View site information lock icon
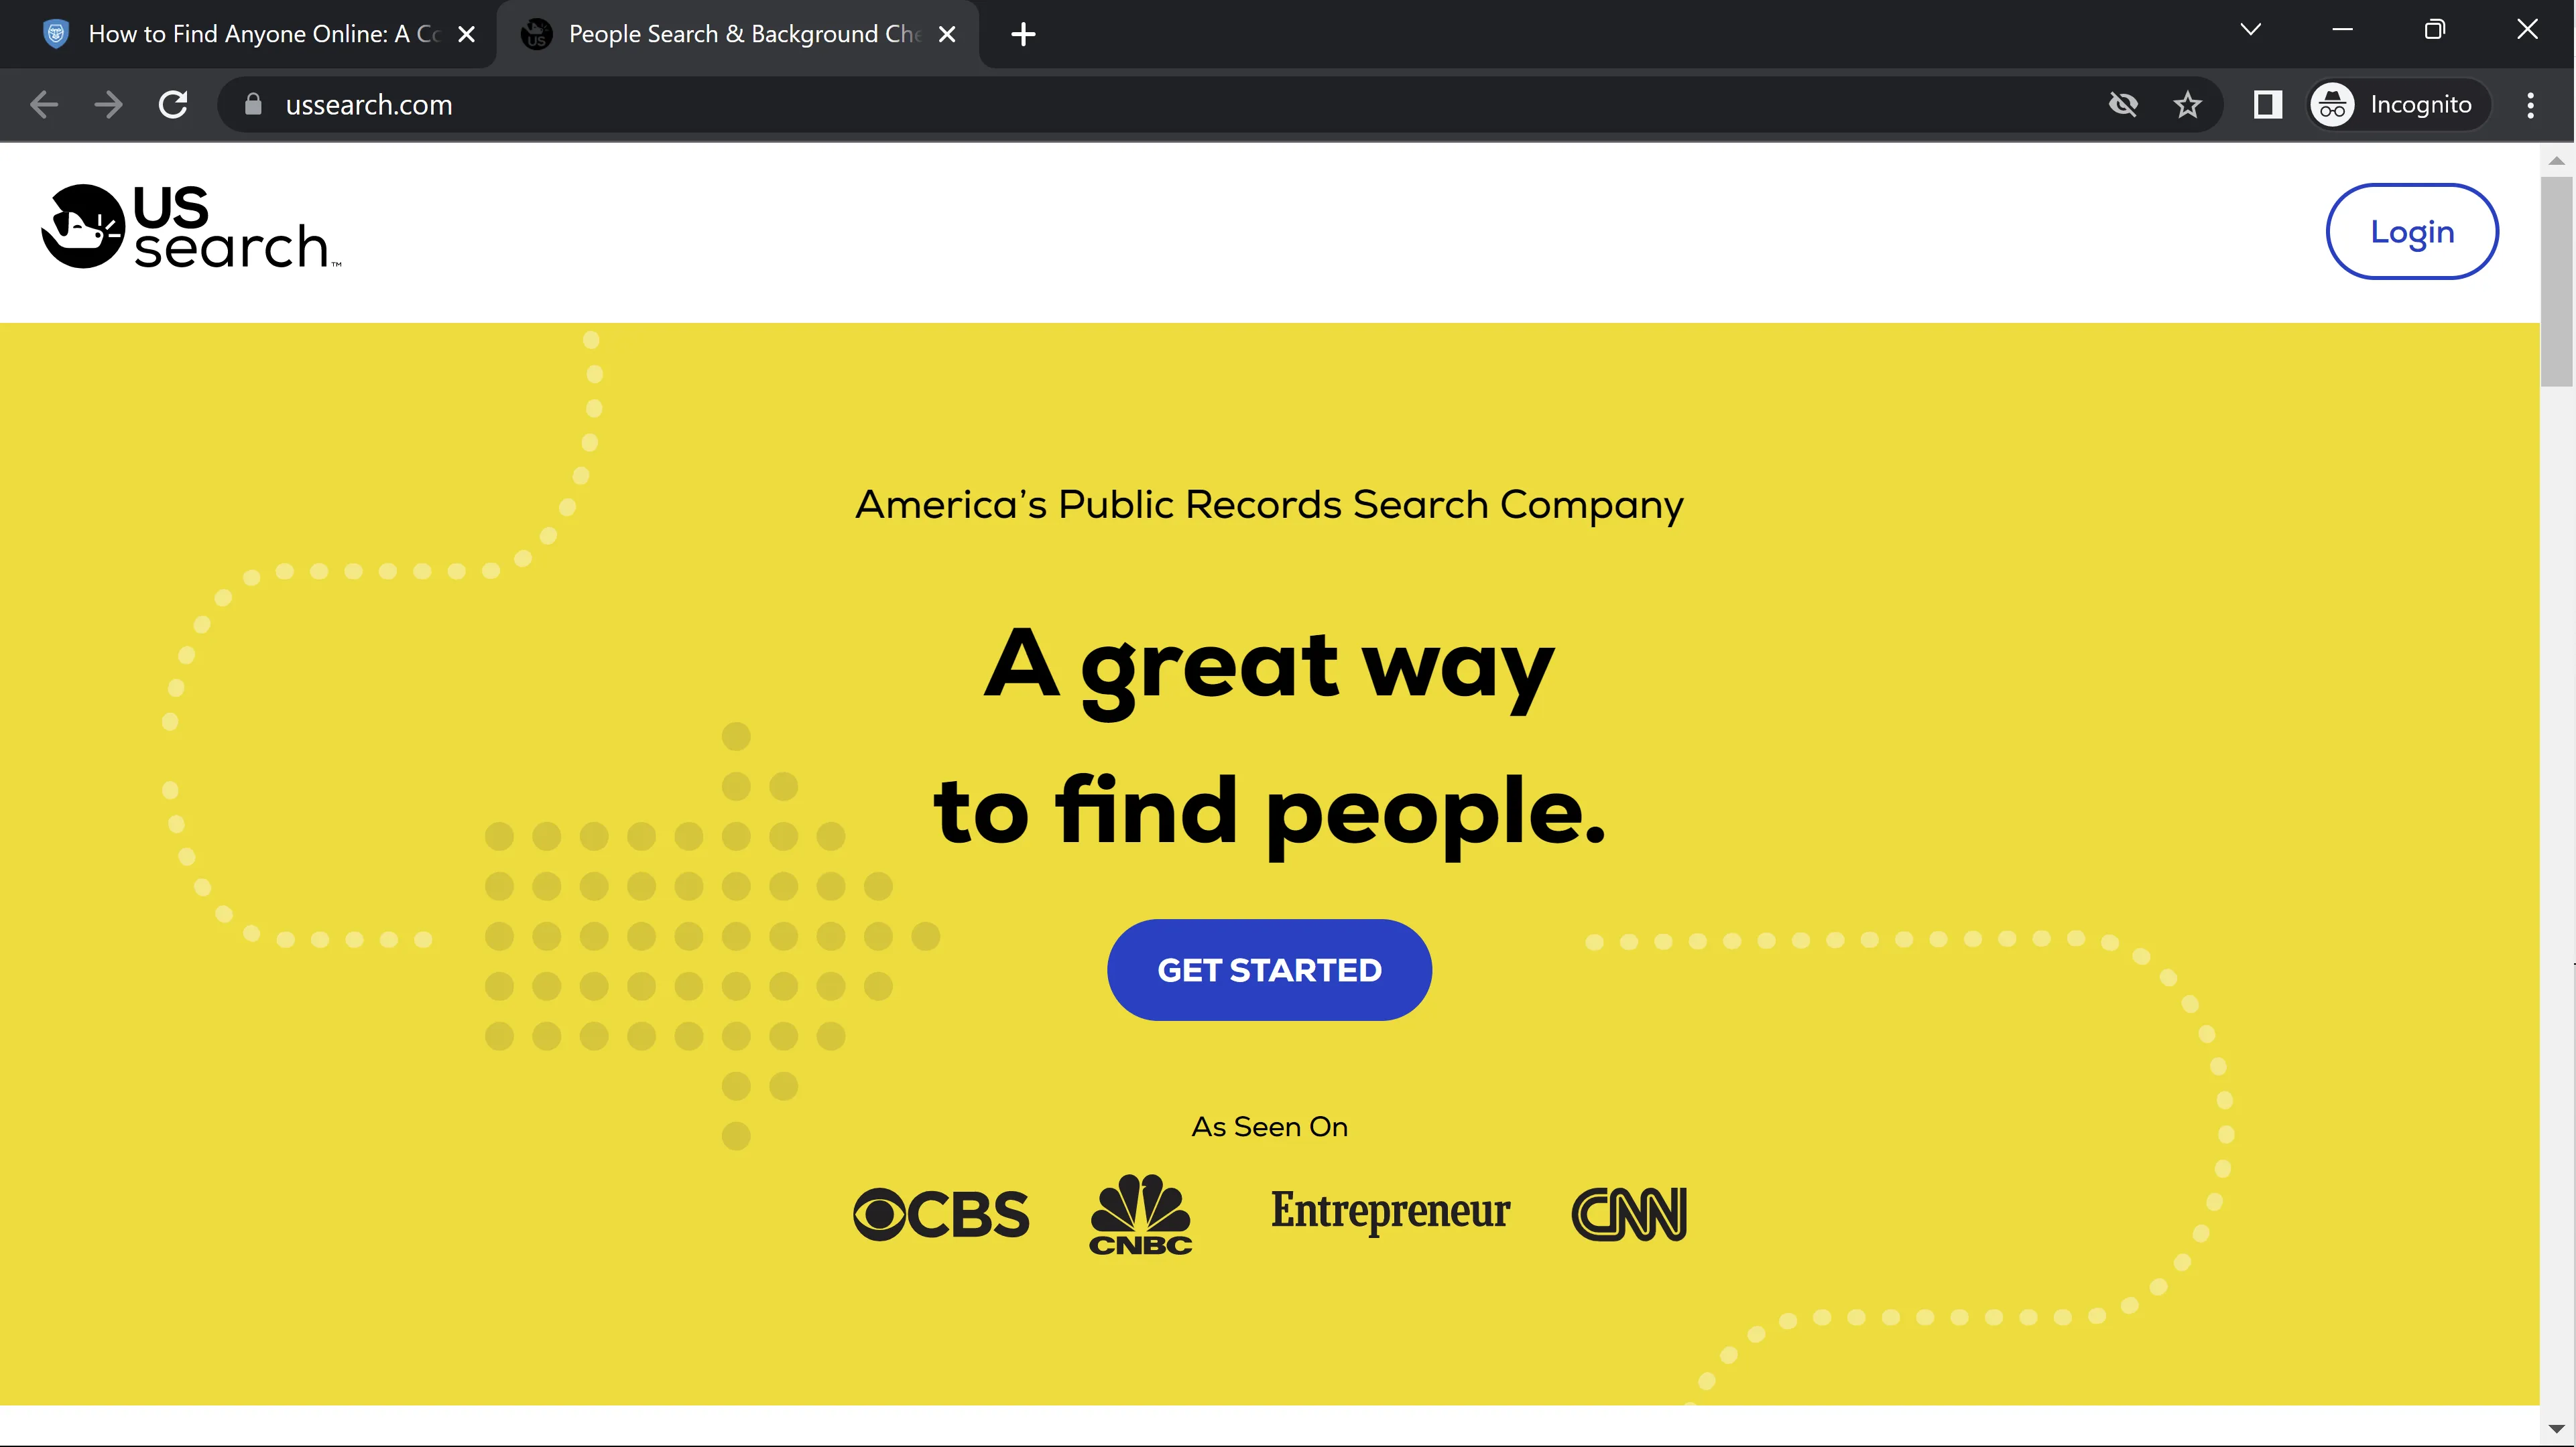This screenshot has height=1447, width=2576. [x=253, y=105]
